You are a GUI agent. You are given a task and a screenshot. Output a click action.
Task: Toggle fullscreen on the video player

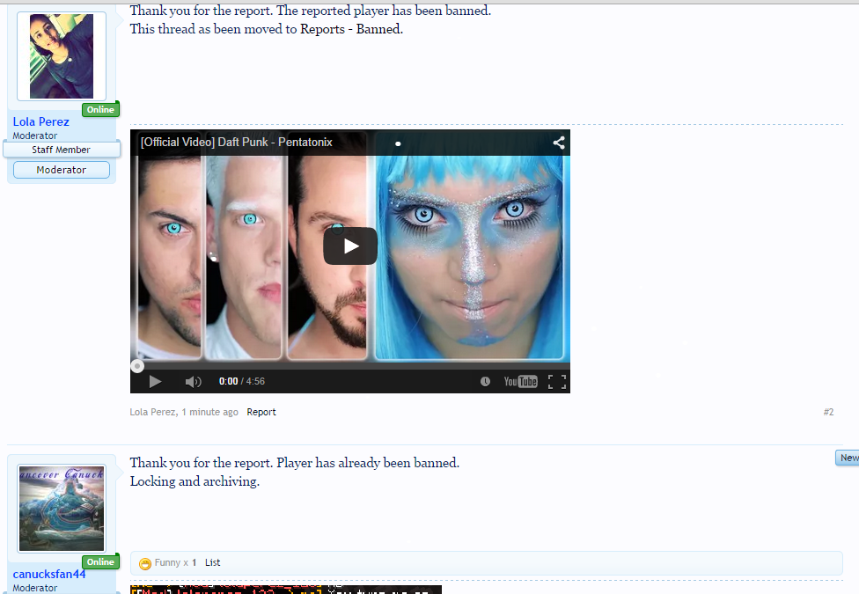pyautogui.click(x=556, y=381)
